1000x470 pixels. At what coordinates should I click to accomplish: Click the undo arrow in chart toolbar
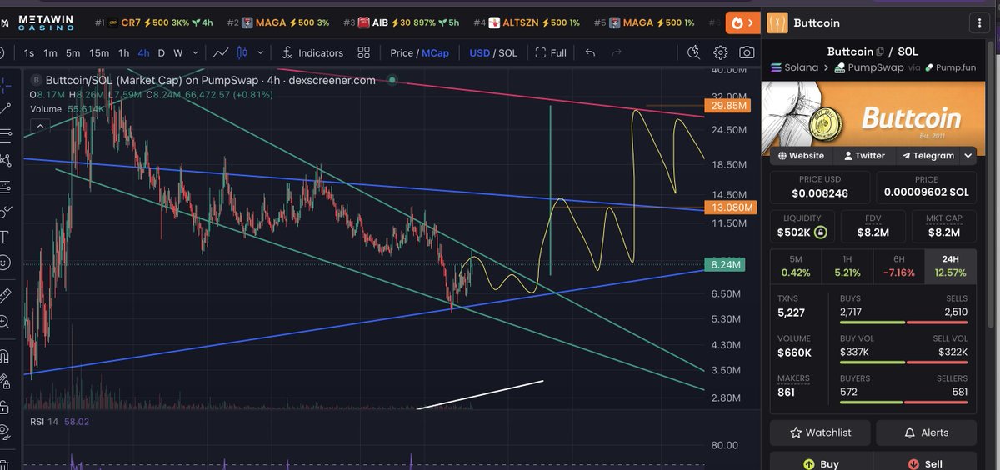coord(590,52)
